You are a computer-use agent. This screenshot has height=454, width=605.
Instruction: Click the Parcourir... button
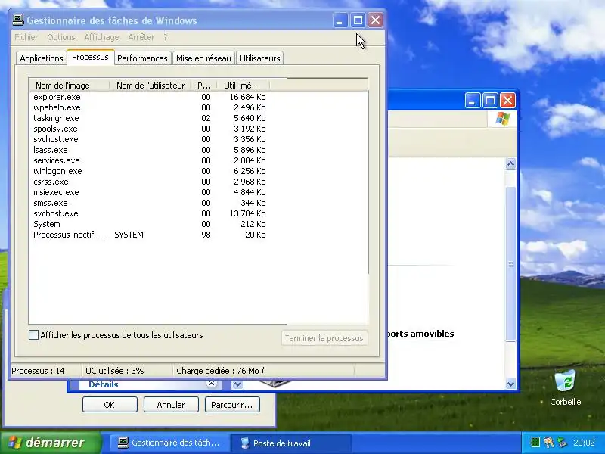pyautogui.click(x=232, y=405)
